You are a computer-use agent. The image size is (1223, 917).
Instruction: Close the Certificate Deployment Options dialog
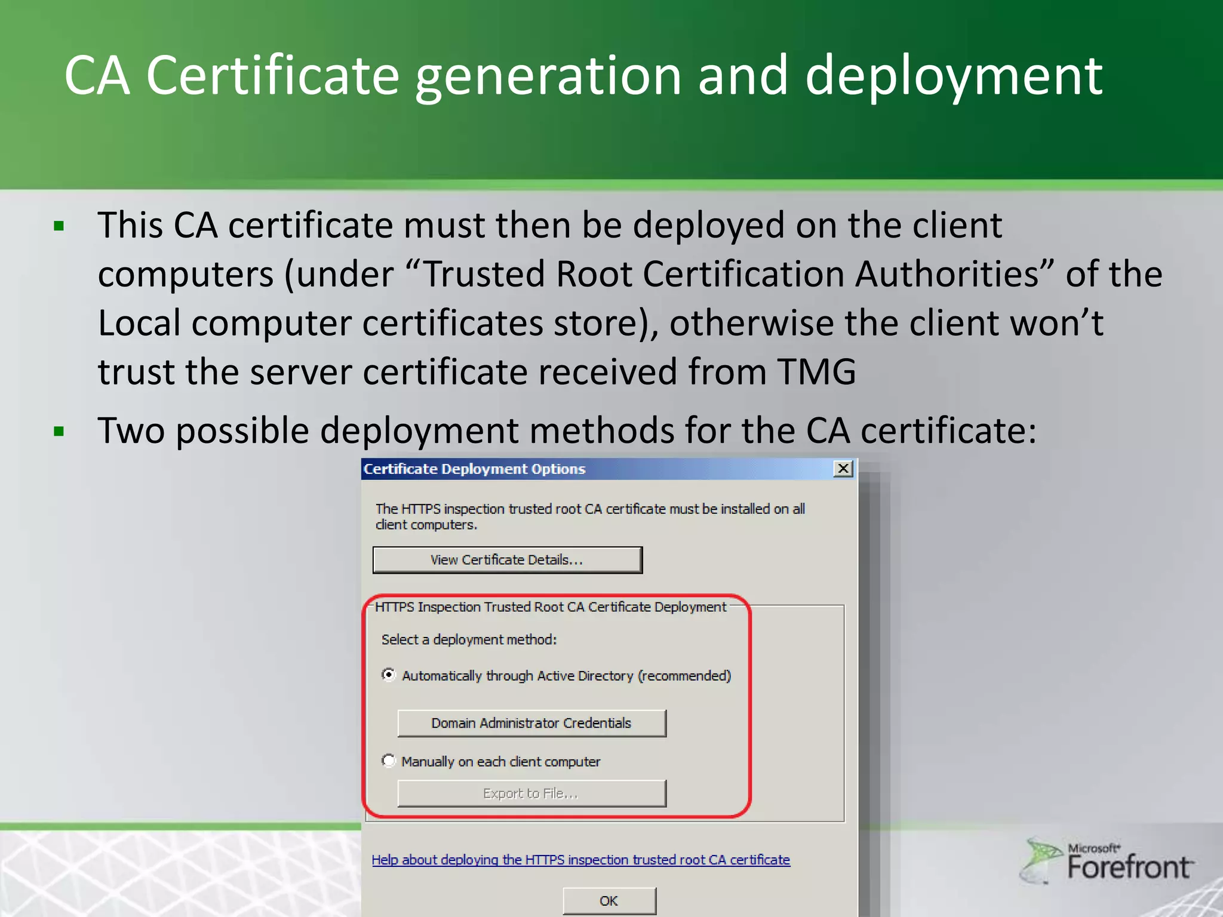point(843,469)
